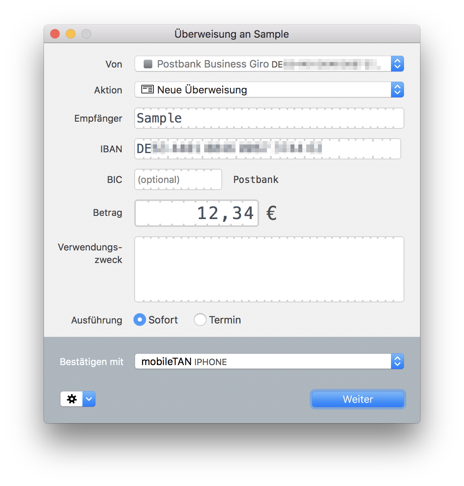Click the Betrag amount field
This screenshot has height=486, width=464.
tap(196, 213)
